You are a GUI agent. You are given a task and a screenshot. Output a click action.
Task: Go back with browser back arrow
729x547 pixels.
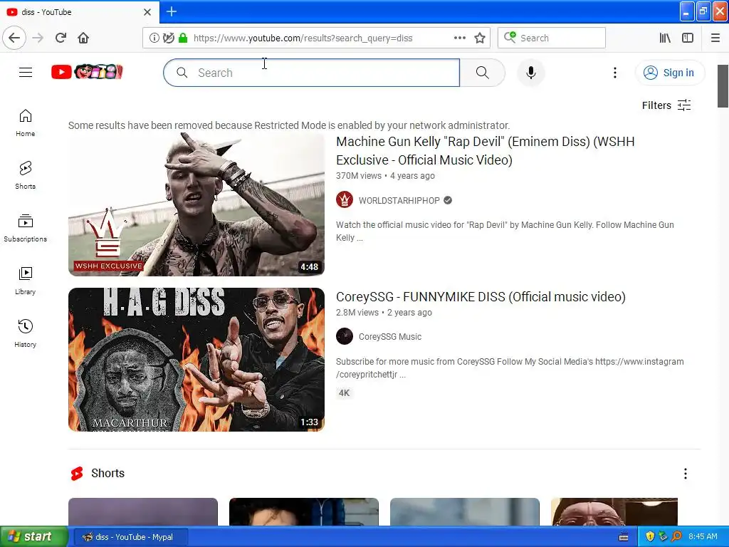[x=14, y=38]
